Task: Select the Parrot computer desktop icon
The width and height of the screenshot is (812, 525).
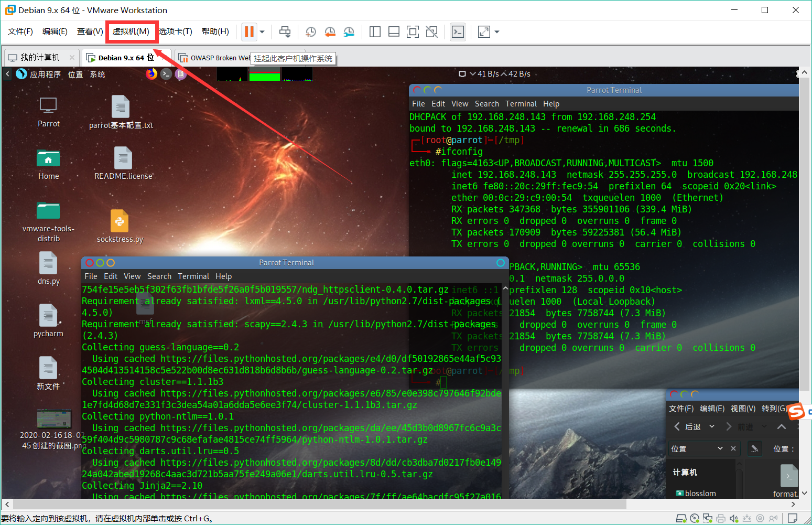Action: (x=48, y=112)
